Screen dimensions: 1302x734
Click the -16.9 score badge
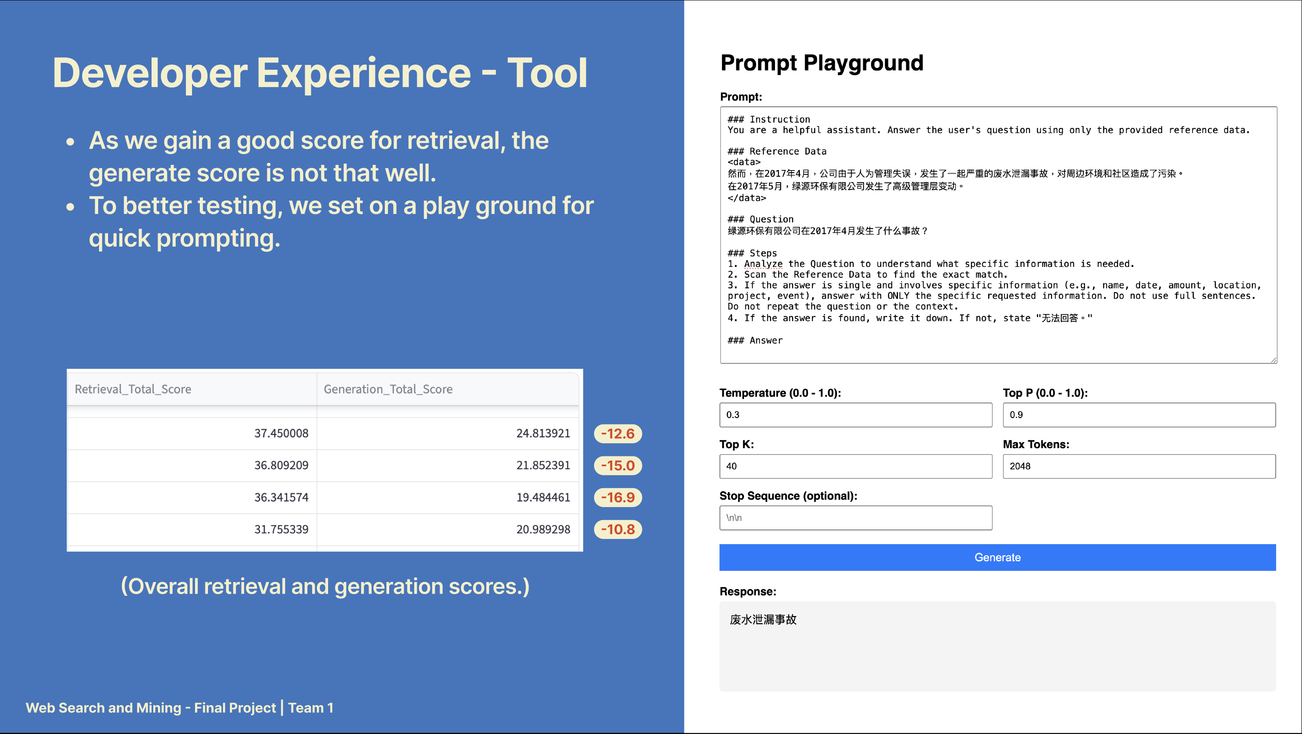(x=618, y=497)
